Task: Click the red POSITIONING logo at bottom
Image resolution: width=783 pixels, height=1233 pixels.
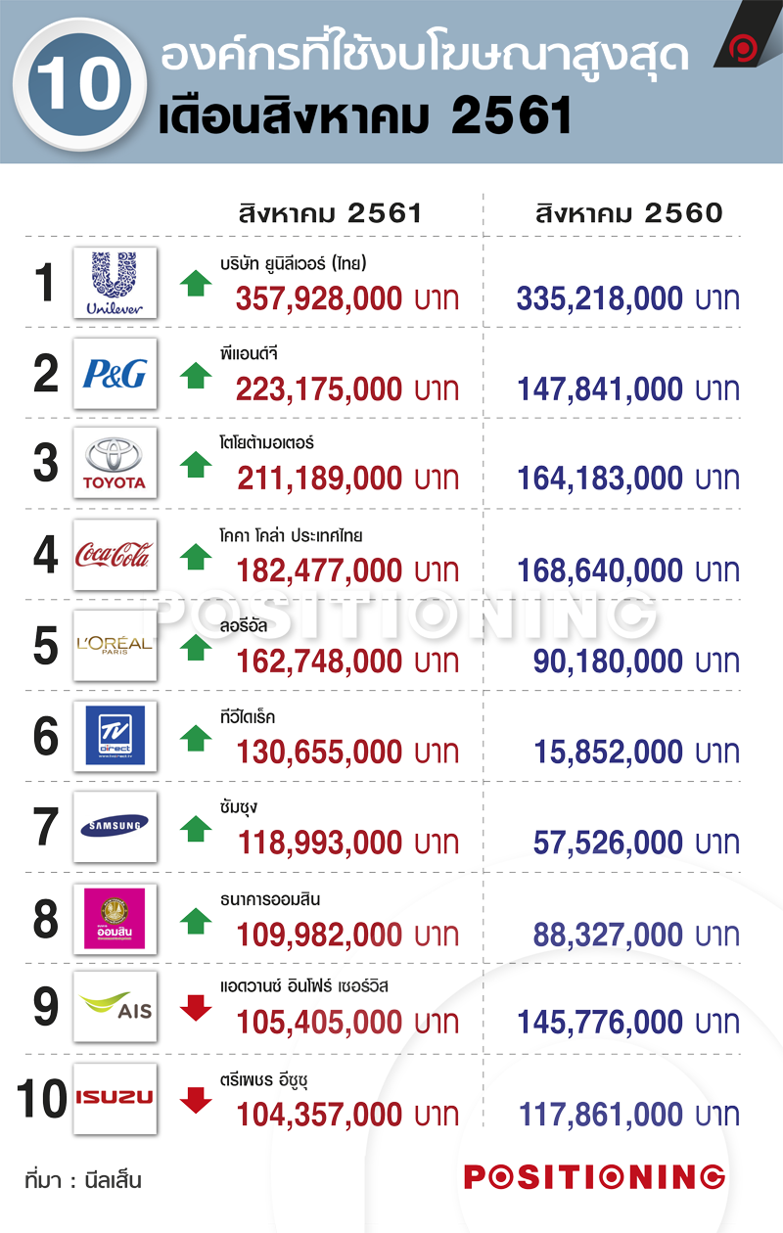Action: [x=594, y=1177]
